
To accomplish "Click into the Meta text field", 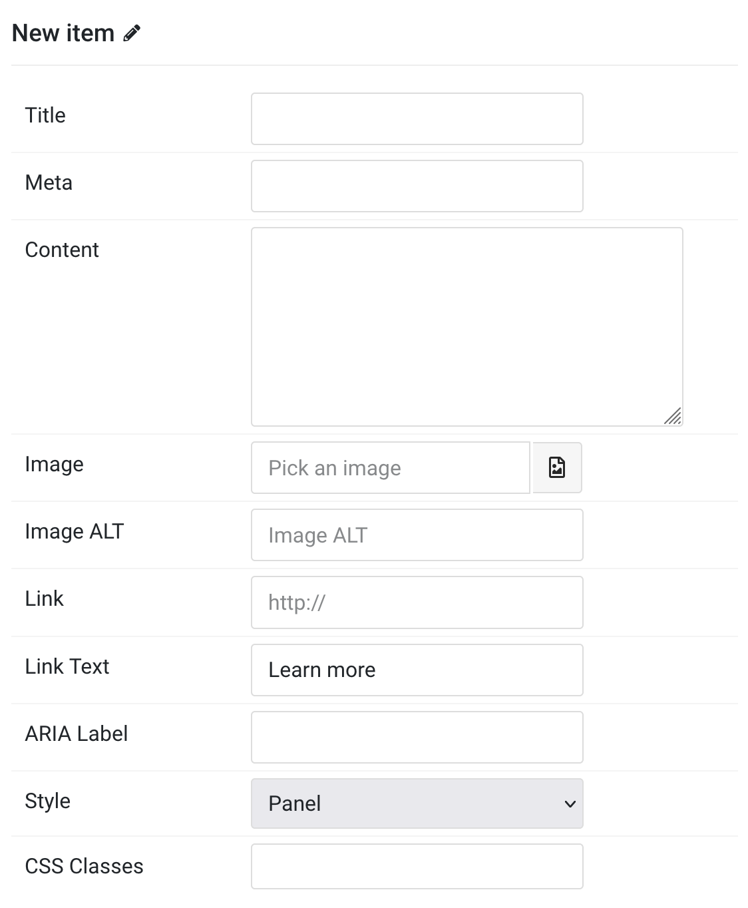I will click(417, 186).
